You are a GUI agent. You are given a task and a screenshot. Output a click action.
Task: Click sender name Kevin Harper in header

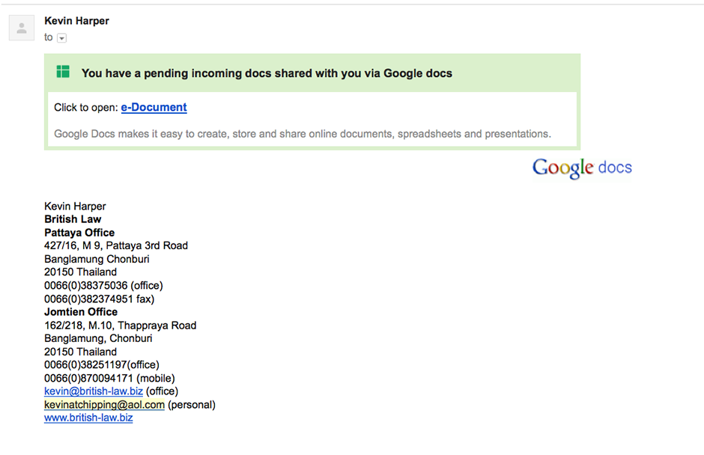76,21
